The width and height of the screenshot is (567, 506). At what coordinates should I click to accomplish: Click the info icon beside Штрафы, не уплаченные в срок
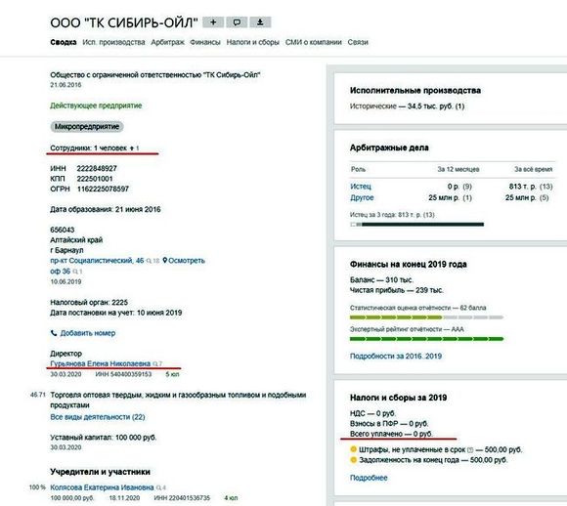point(470,450)
